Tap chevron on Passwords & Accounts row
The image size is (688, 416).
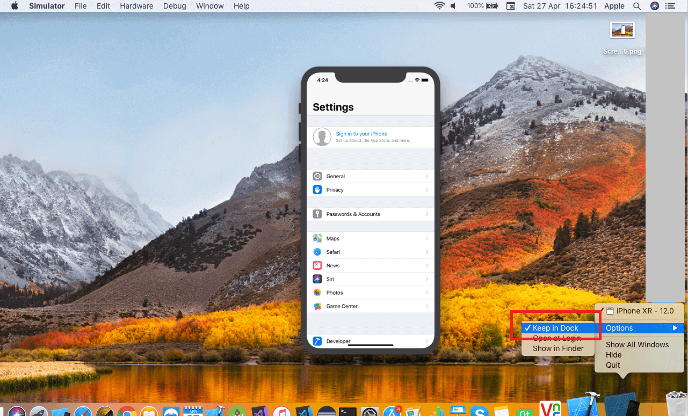point(427,214)
